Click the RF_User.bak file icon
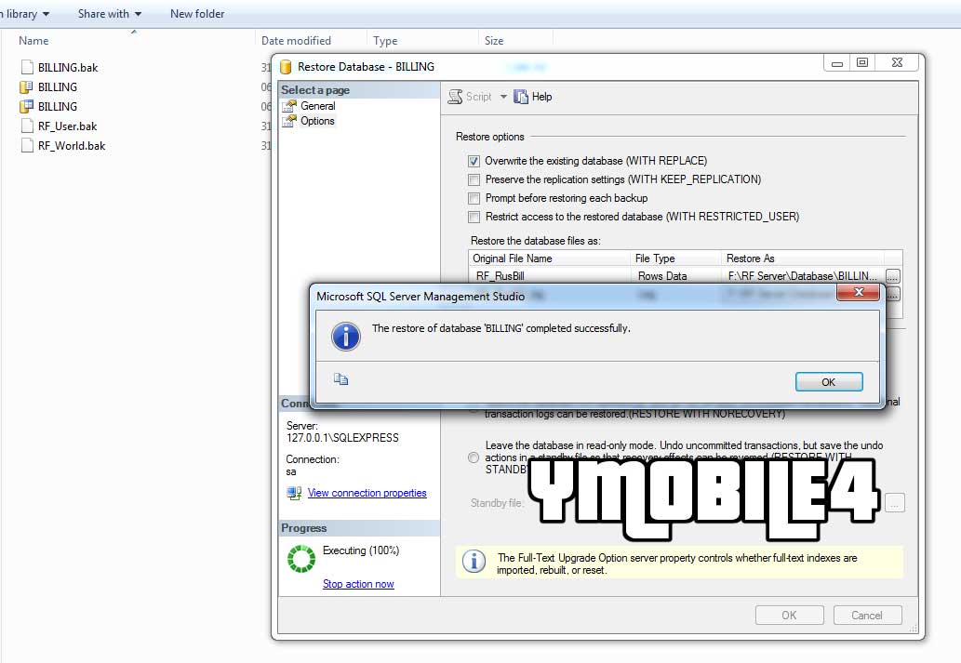 coord(27,126)
